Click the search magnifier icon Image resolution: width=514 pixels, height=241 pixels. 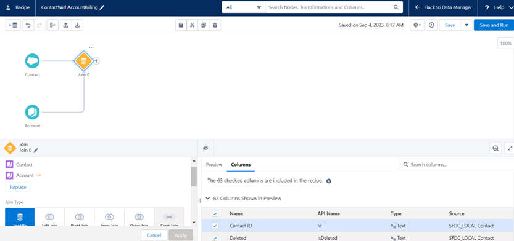[396, 7]
